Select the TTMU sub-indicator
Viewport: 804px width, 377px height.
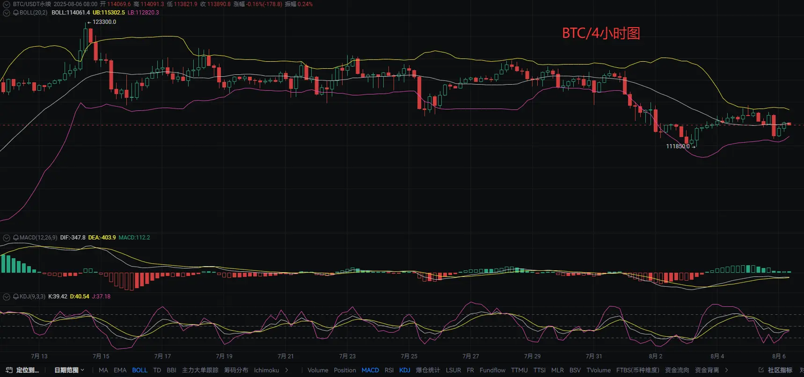519,370
